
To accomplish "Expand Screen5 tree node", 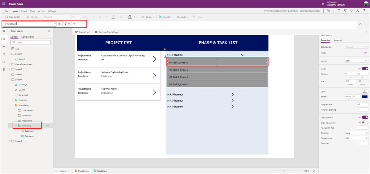I will (10, 141).
